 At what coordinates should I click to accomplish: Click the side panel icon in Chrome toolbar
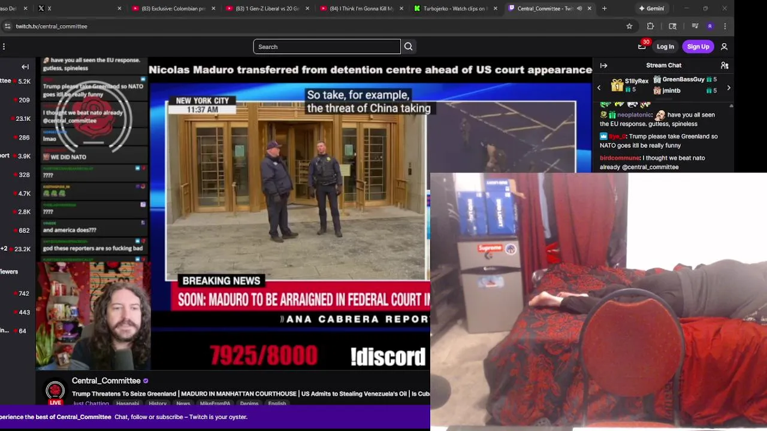click(x=672, y=26)
